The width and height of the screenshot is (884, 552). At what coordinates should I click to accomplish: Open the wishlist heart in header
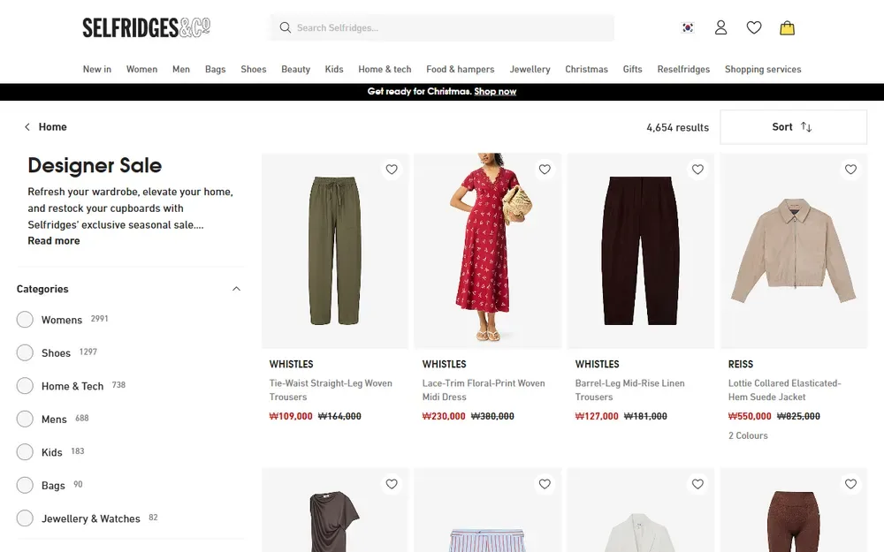754,27
